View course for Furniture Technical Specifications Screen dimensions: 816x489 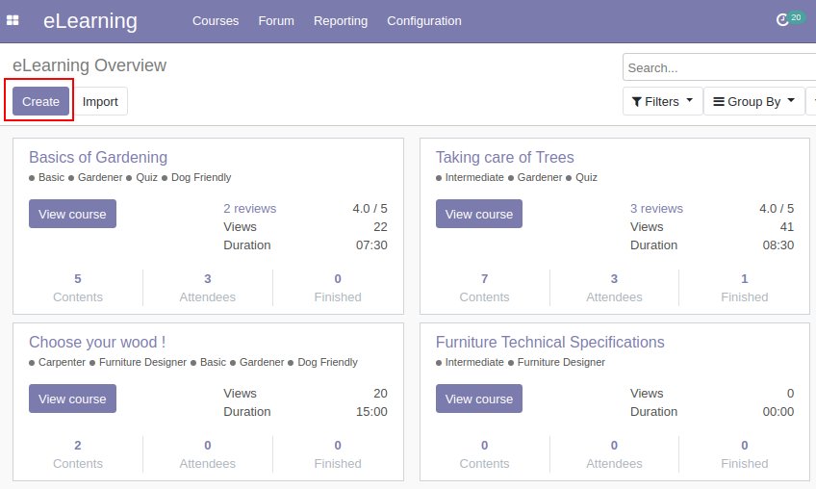click(479, 399)
